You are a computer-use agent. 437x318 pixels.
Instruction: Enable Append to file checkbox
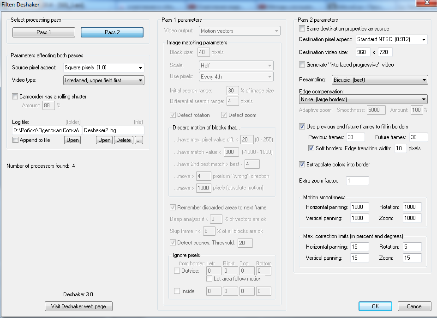point(16,140)
